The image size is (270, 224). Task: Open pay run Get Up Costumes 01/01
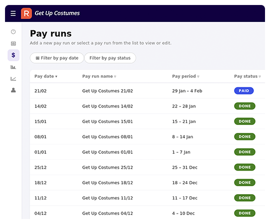pyautogui.click(x=107, y=152)
